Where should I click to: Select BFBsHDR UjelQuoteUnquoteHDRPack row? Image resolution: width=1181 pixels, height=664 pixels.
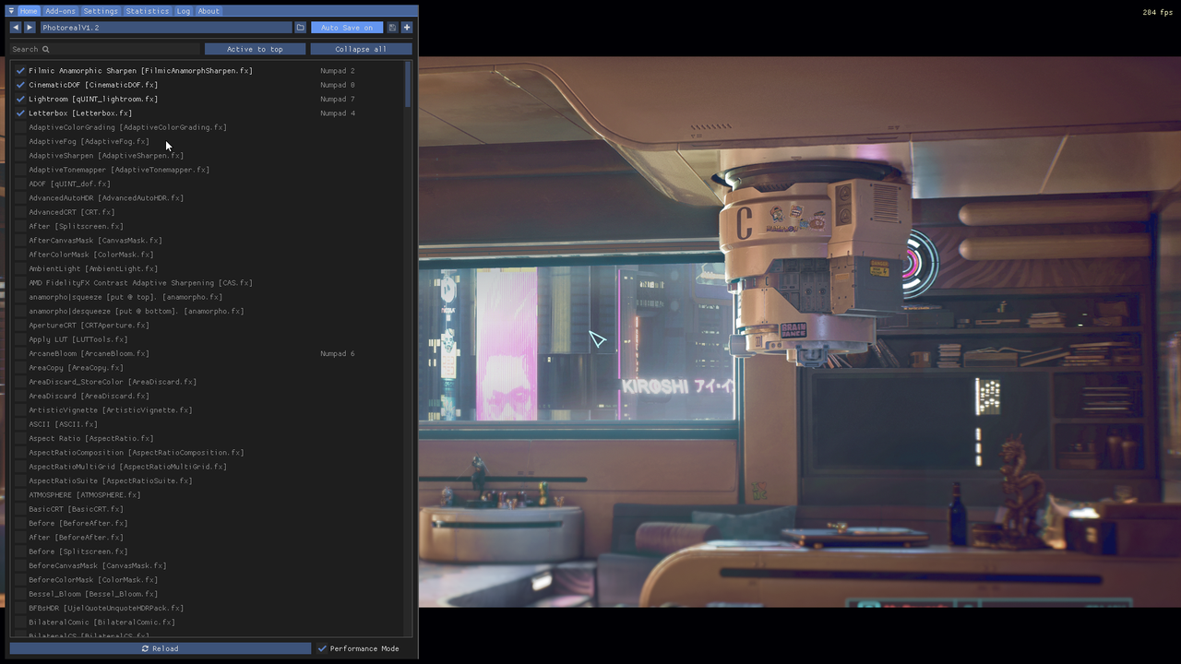coord(106,608)
